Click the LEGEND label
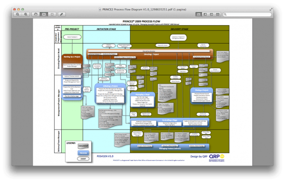 point(71,143)
